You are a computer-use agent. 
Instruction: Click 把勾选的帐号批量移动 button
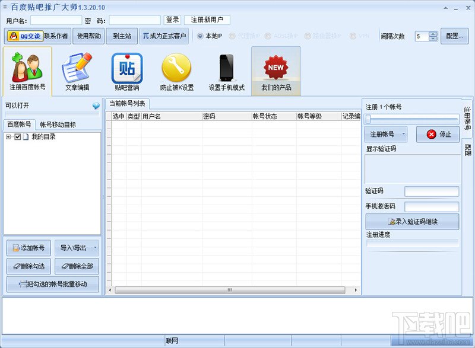click(x=53, y=284)
